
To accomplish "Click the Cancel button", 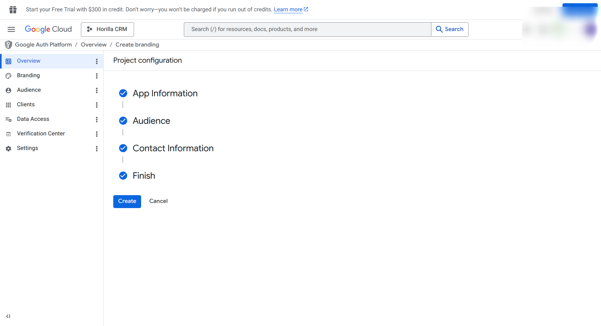I will [158, 201].
